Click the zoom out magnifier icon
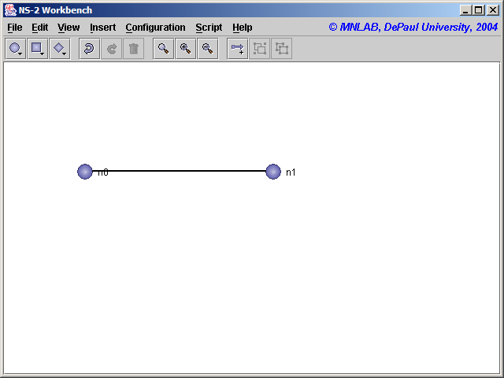The width and height of the screenshot is (504, 378). (x=208, y=49)
